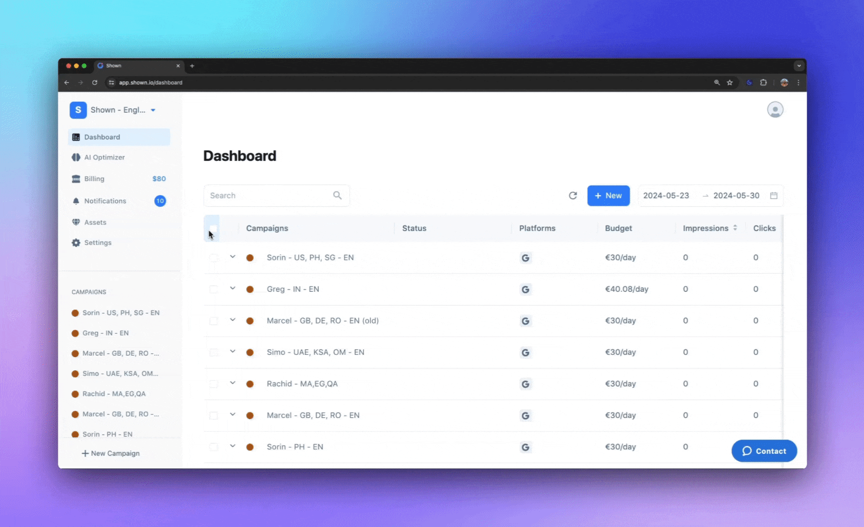Expand row Greg - IN - EN

click(x=233, y=288)
